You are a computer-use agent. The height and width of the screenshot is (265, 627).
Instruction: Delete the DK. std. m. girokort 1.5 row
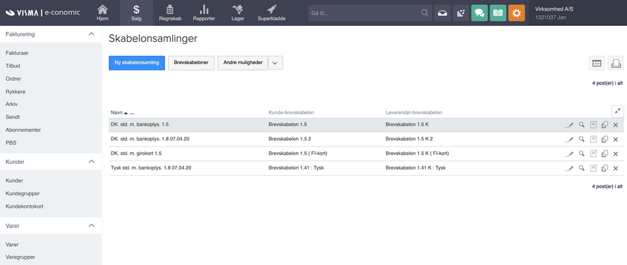point(616,154)
